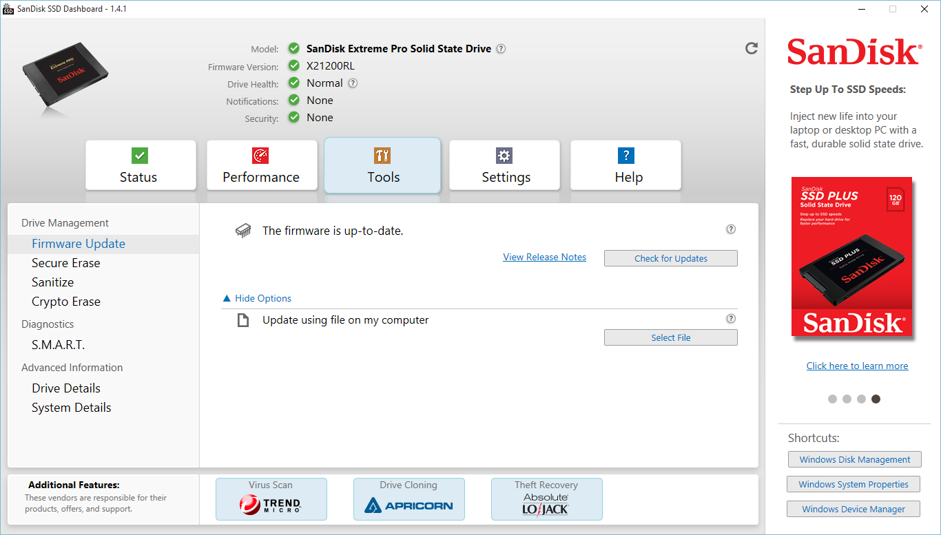Click the green check icon beside Security
The height and width of the screenshot is (535, 941).
(294, 118)
